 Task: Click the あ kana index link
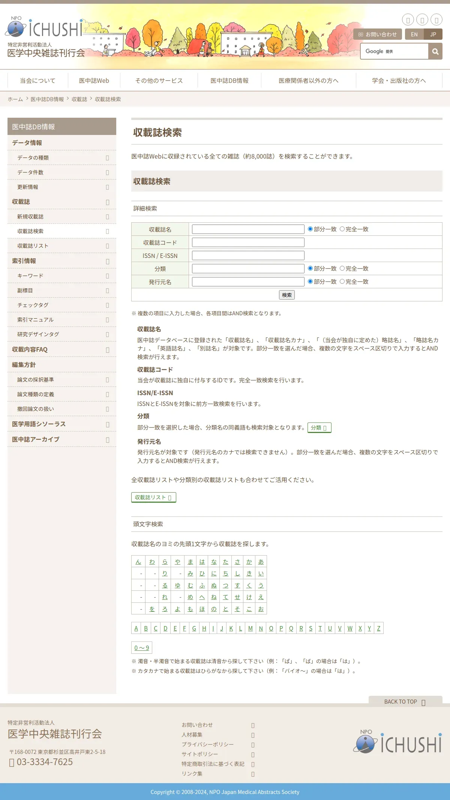tap(261, 562)
